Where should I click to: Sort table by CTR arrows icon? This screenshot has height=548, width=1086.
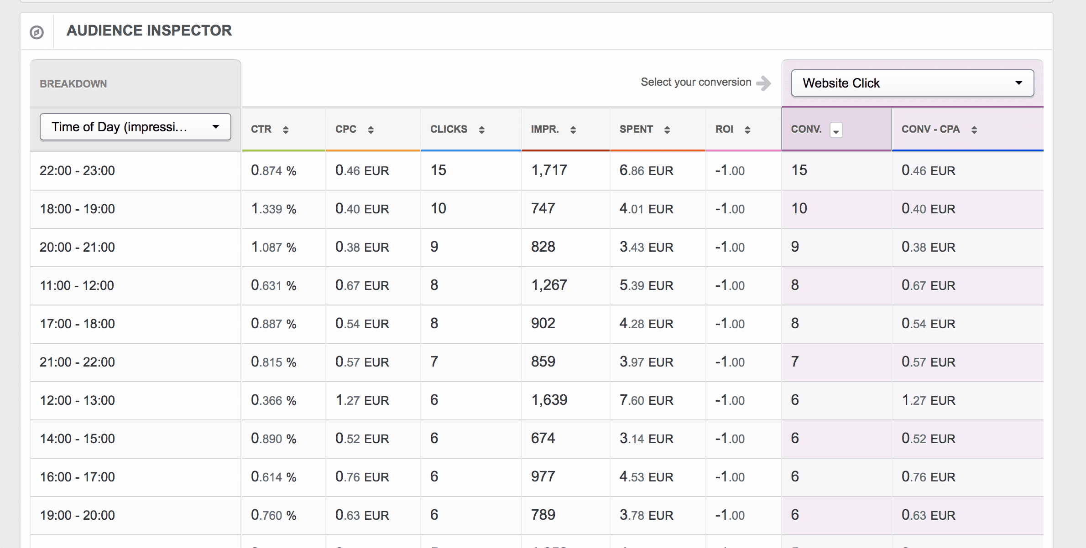tap(286, 130)
